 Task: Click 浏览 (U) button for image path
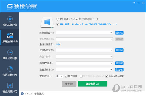[119, 33]
